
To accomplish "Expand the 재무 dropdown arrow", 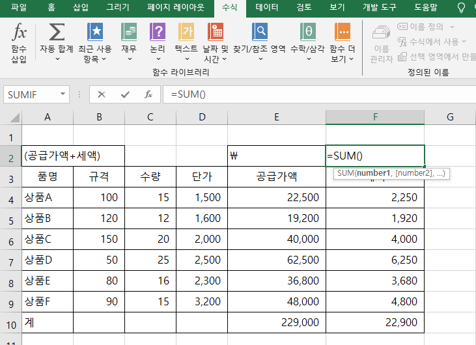I will pos(130,59).
